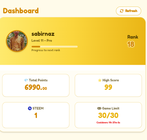Viewport: 147px width, 140px height.
Task: Open sabirnaz profile avatar picture
Action: click(x=17, y=41)
